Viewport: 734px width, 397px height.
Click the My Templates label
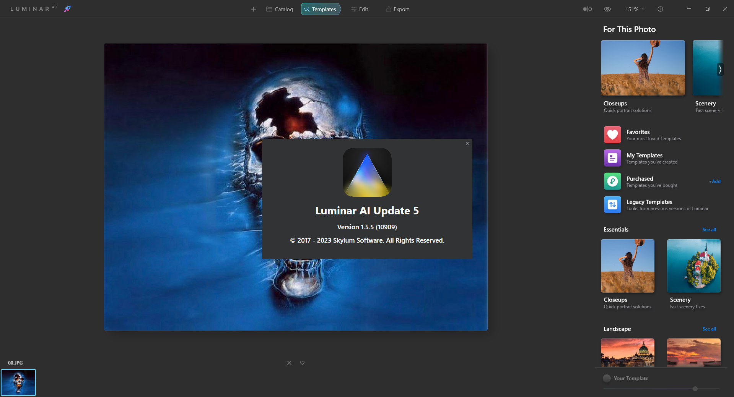click(x=644, y=156)
